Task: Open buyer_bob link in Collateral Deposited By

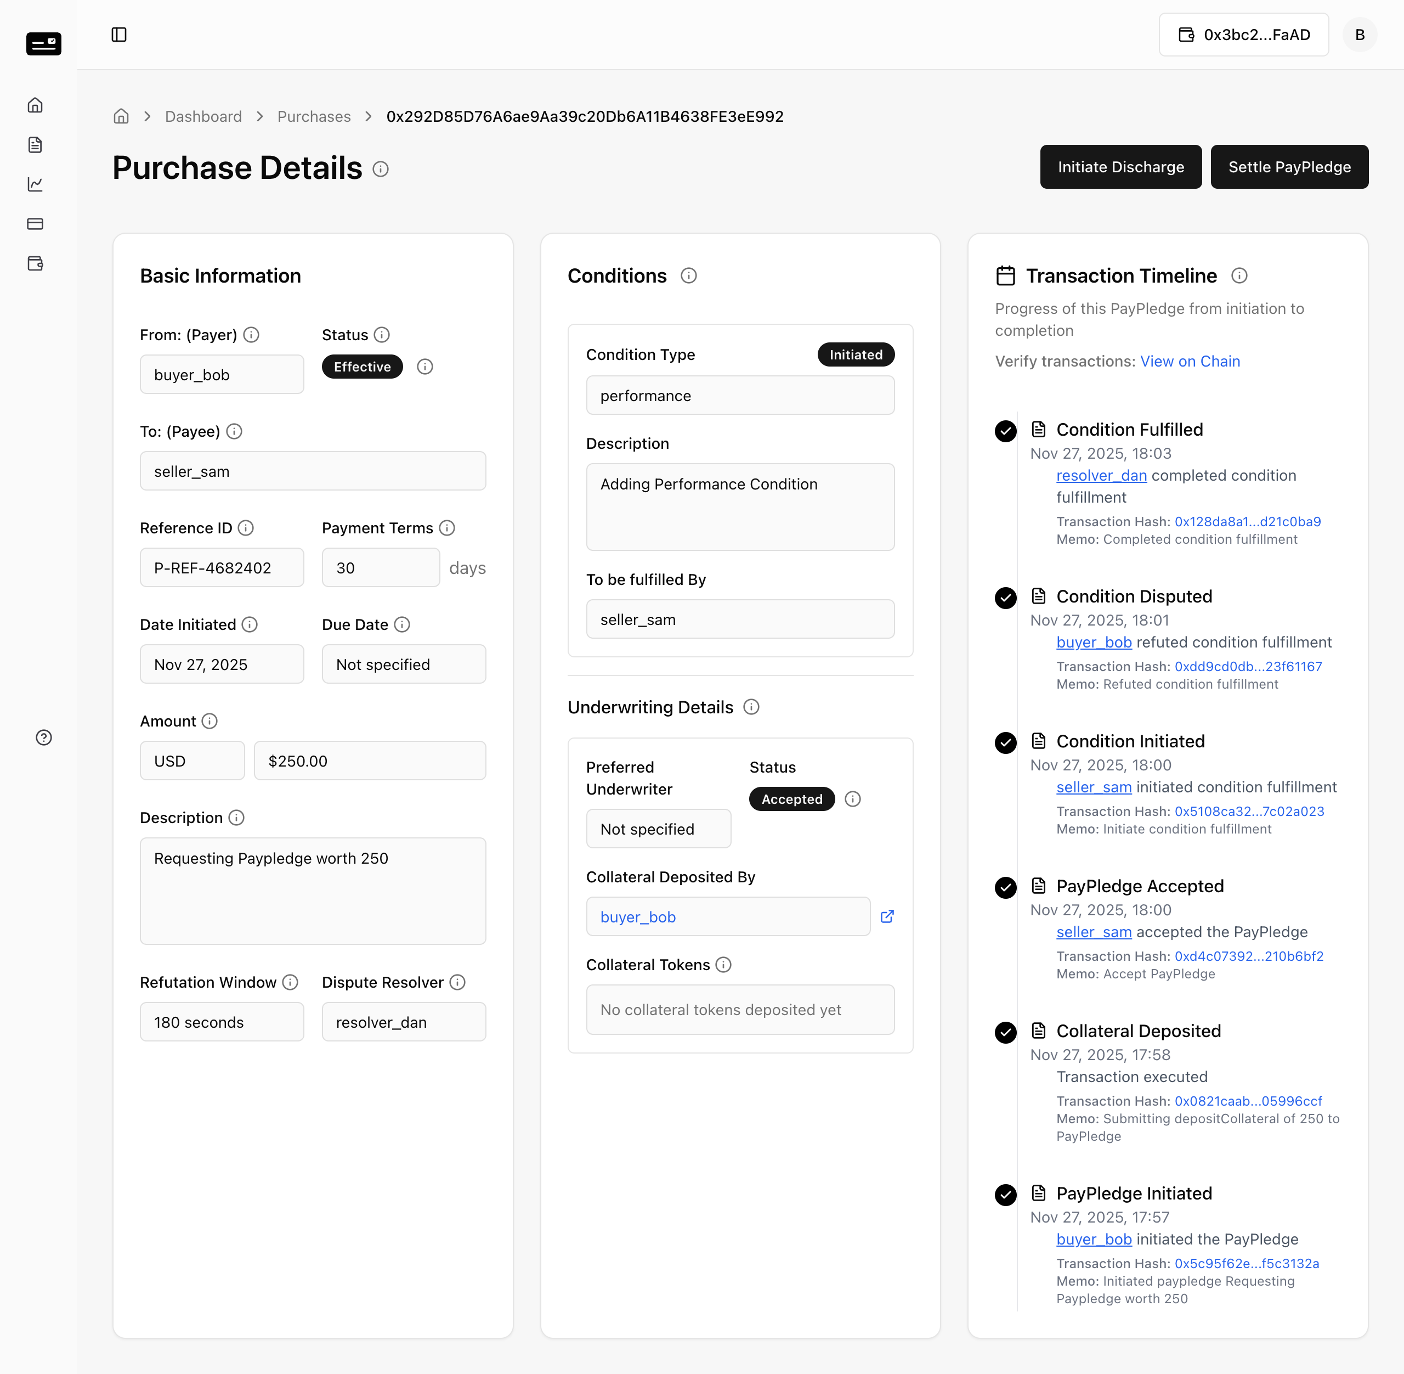Action: click(x=638, y=916)
